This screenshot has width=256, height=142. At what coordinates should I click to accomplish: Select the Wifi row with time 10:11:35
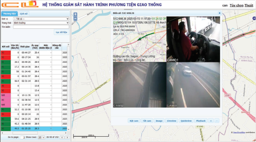click(34, 95)
